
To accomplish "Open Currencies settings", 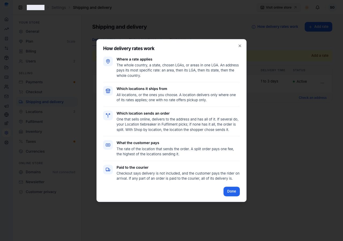I will click(x=47, y=151).
